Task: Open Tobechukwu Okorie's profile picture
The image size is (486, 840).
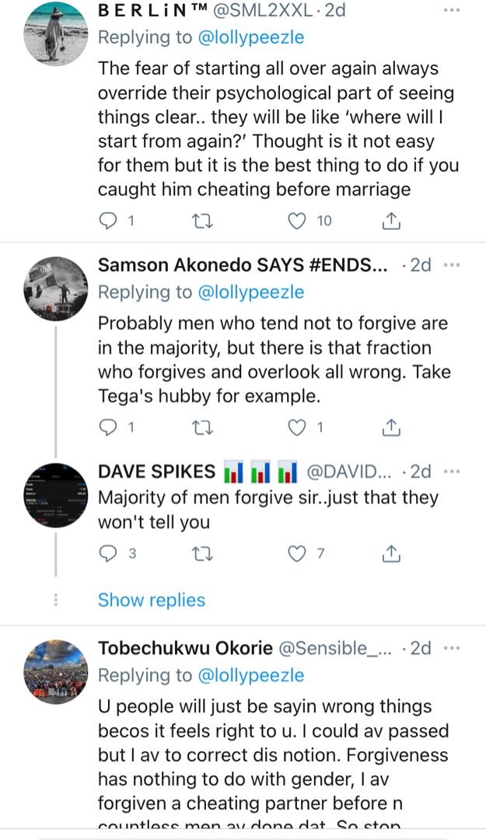Action: click(x=56, y=671)
